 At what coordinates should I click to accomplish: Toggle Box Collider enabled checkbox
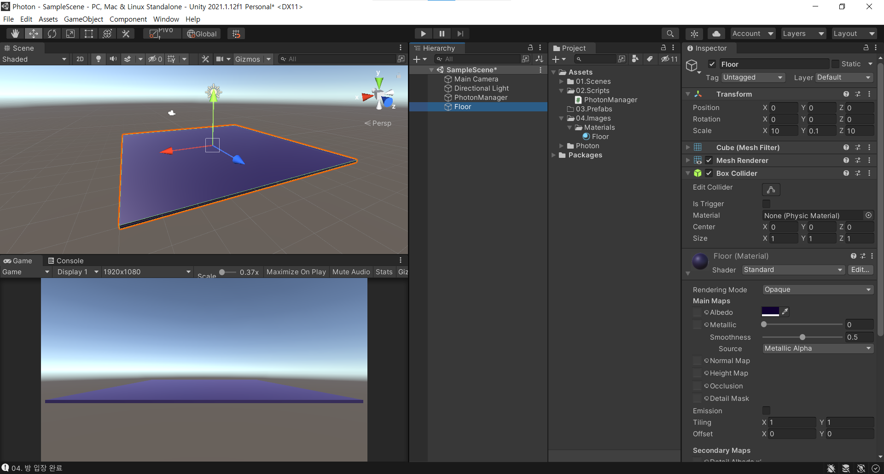pyautogui.click(x=709, y=173)
